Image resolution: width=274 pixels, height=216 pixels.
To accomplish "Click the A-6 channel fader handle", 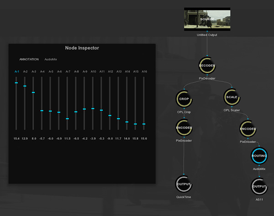I will point(59,112).
